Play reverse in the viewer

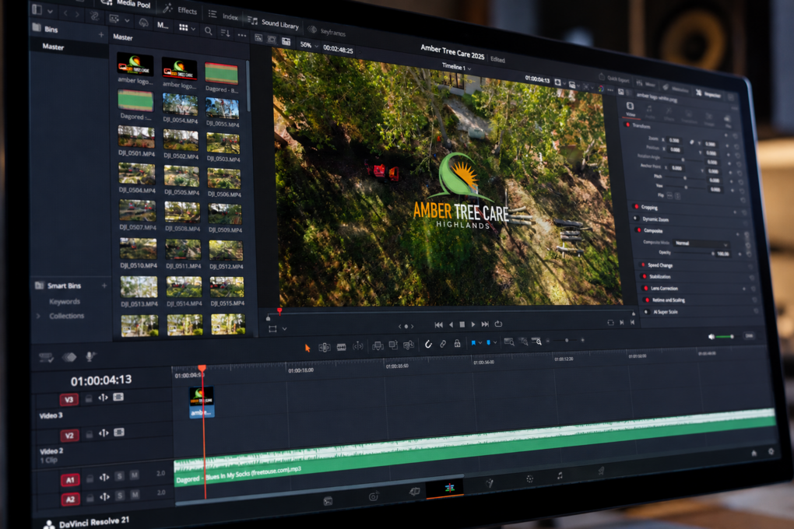tap(451, 324)
